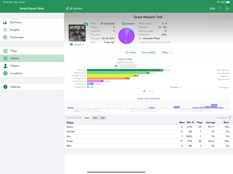The width and height of the screenshot is (233, 174).
Task: Expand the Owned status chevron
Action: click(x=83, y=44)
